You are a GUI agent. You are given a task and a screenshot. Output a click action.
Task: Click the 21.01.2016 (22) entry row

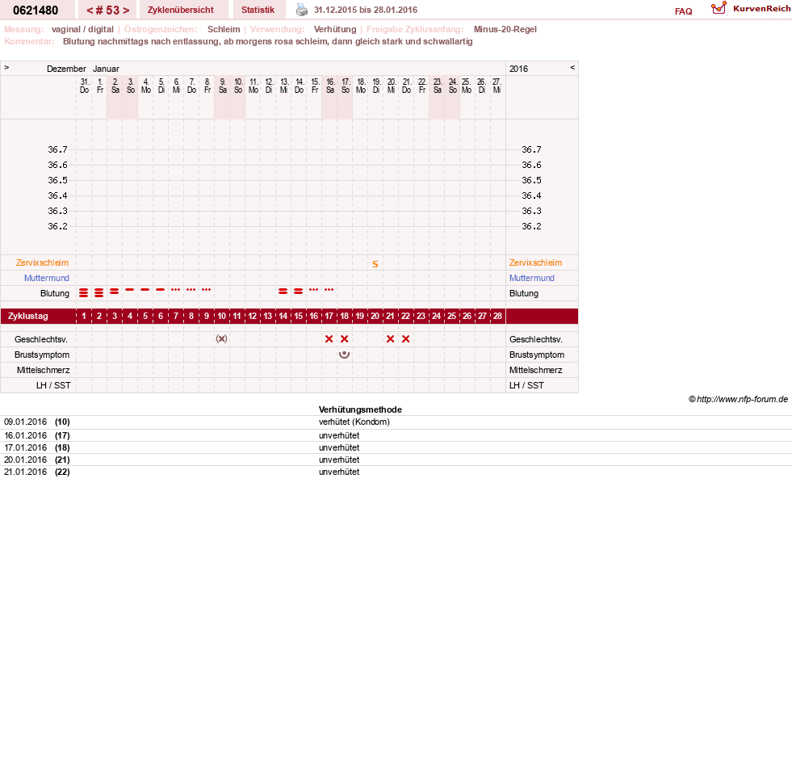coord(396,472)
